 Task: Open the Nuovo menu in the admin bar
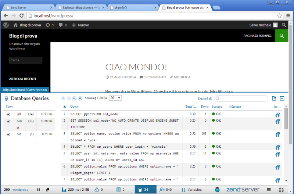80,25
